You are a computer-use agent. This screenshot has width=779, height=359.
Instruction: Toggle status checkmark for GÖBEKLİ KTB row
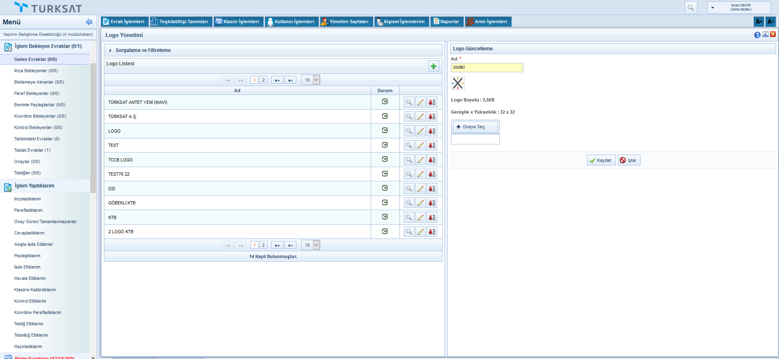coord(385,202)
